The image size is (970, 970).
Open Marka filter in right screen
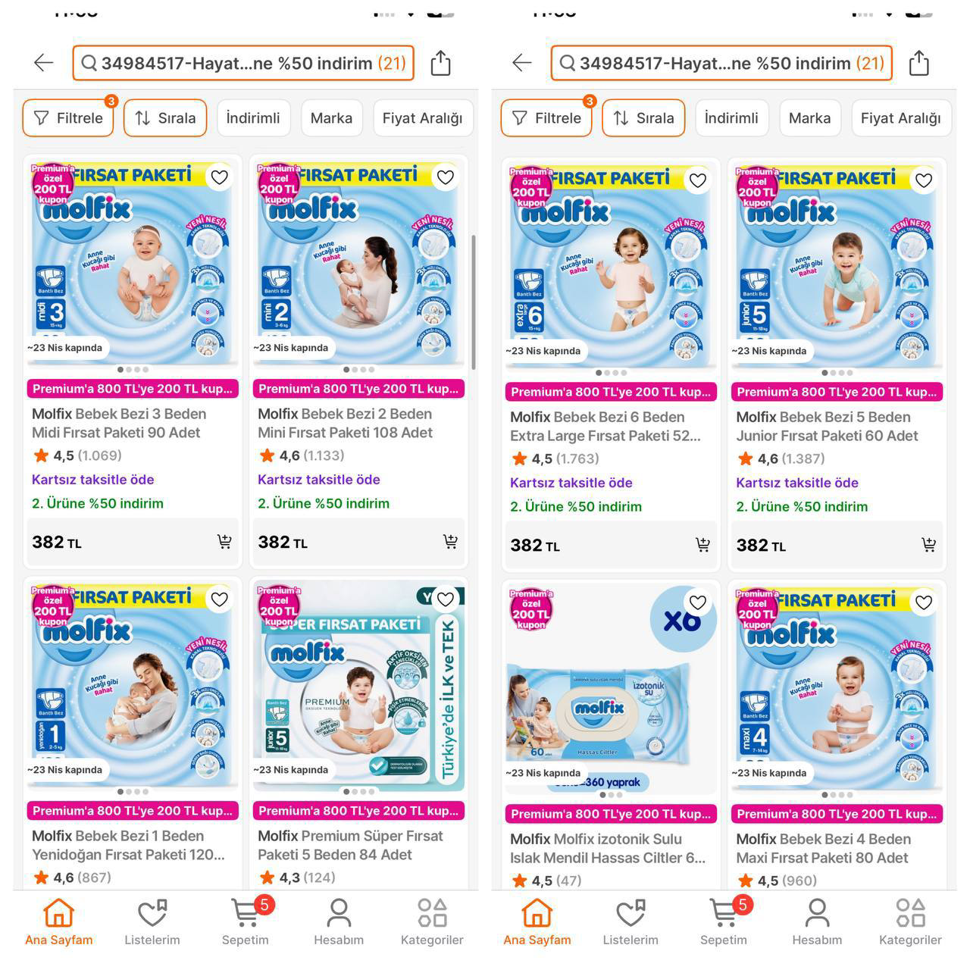click(x=809, y=118)
